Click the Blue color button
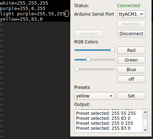The width and height of the screenshot is (153, 139). coord(131,70)
